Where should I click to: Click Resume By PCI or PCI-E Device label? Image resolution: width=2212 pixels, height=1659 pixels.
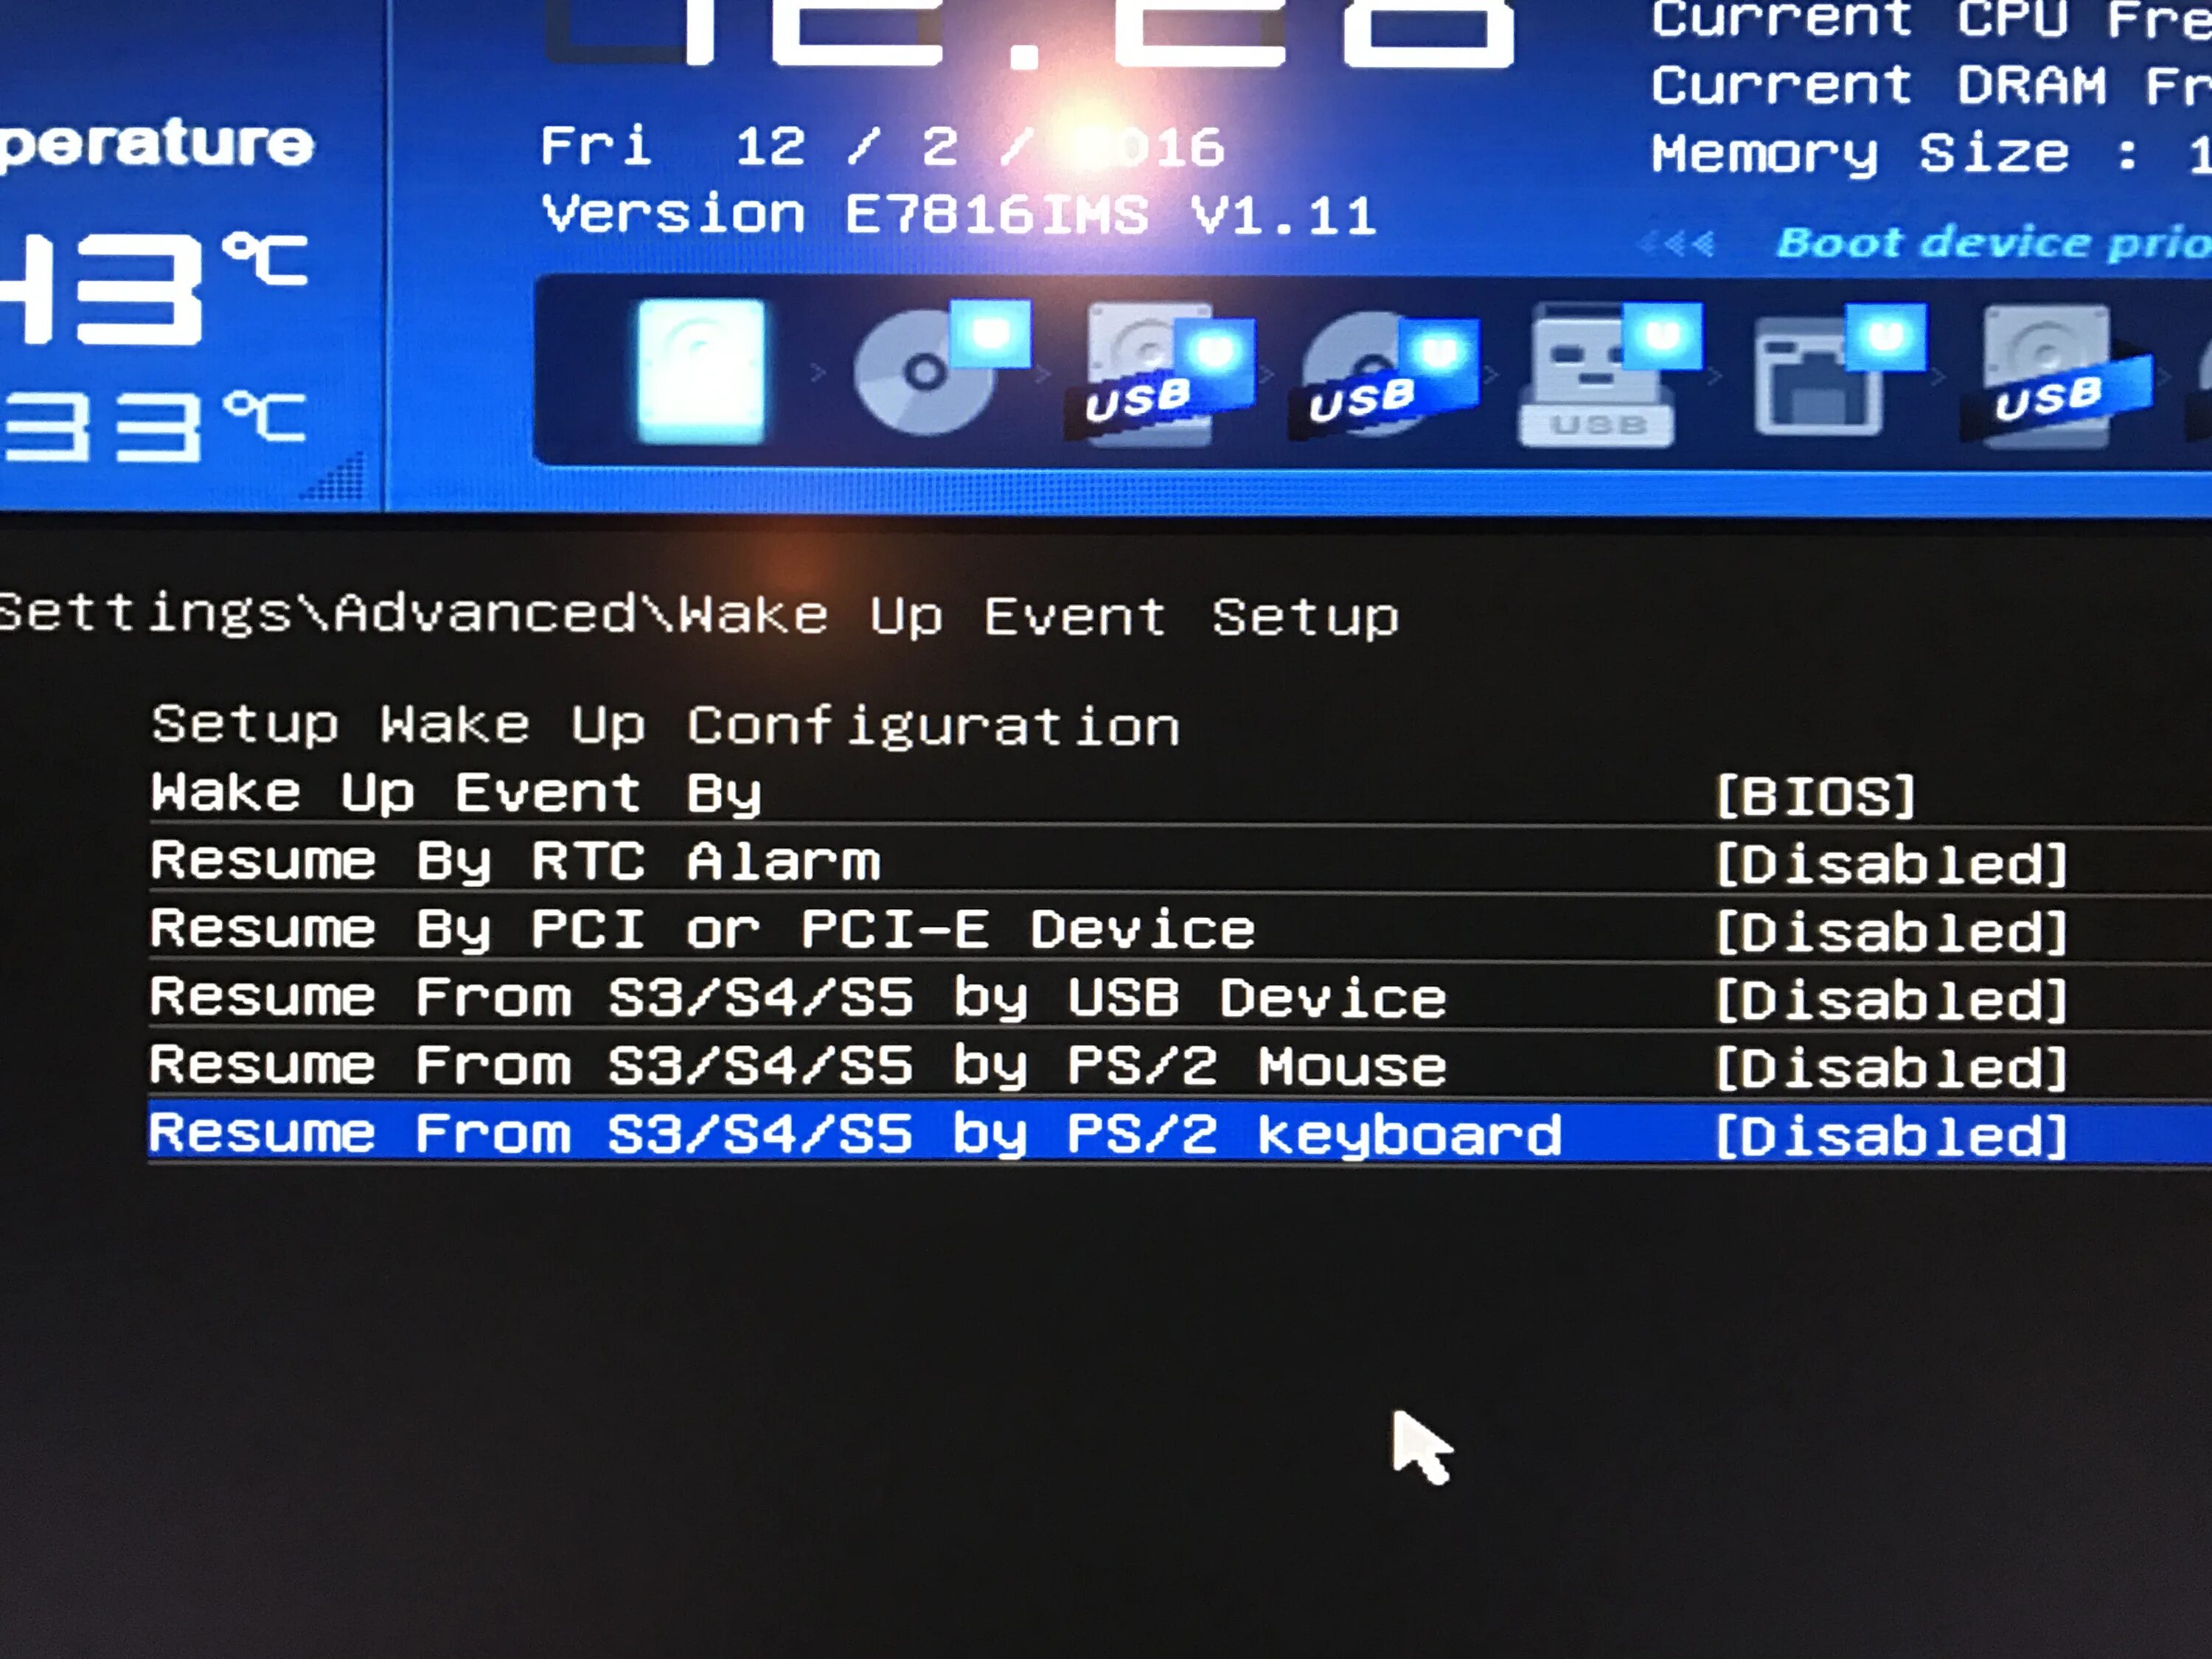click(x=702, y=930)
